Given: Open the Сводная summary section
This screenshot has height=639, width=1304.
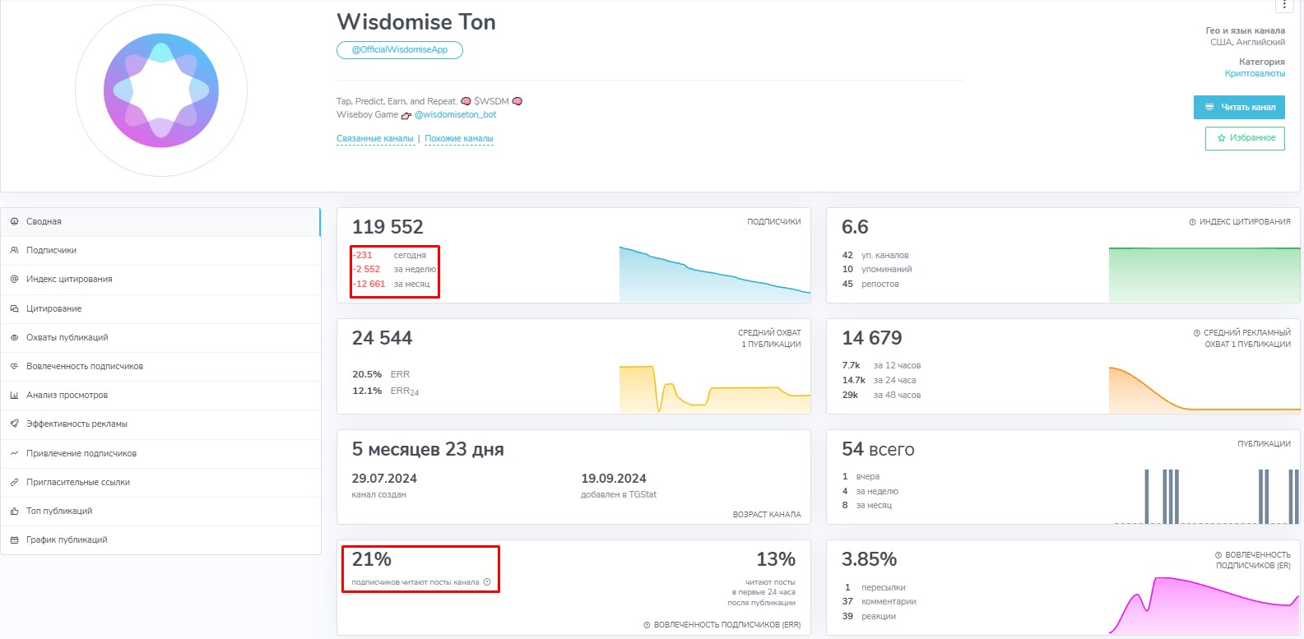Looking at the screenshot, I should pyautogui.click(x=160, y=222).
